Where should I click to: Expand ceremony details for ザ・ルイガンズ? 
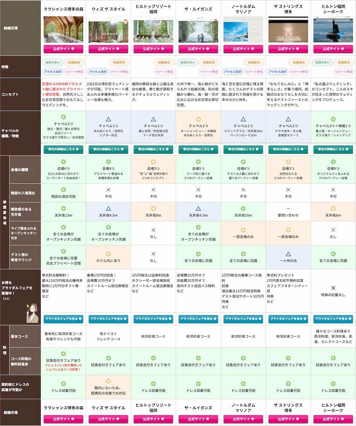tap(198, 149)
